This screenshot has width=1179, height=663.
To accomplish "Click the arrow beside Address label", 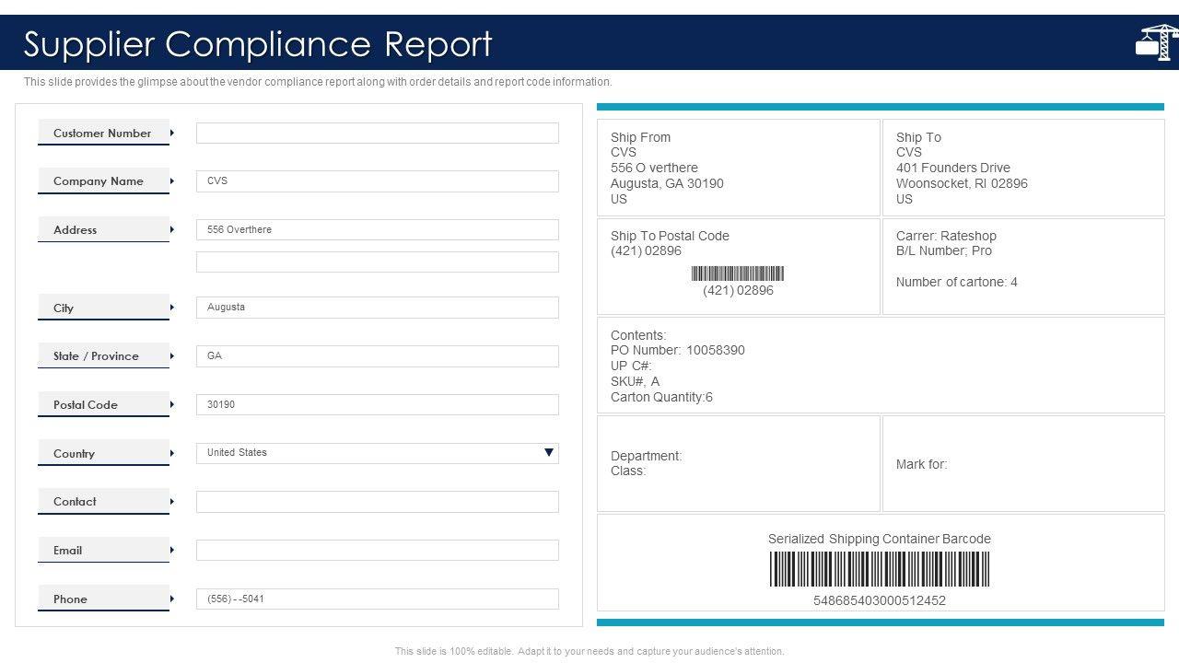I will (171, 229).
